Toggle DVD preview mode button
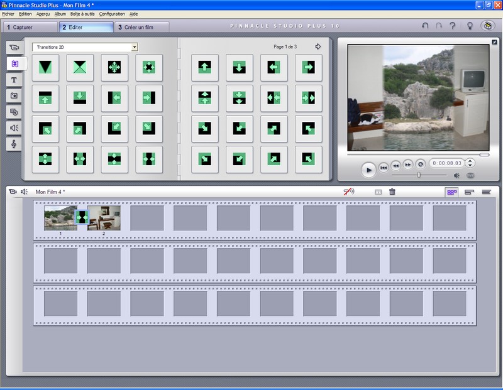 click(470, 175)
